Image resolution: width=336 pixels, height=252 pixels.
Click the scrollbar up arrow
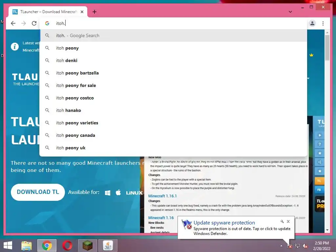327,32
